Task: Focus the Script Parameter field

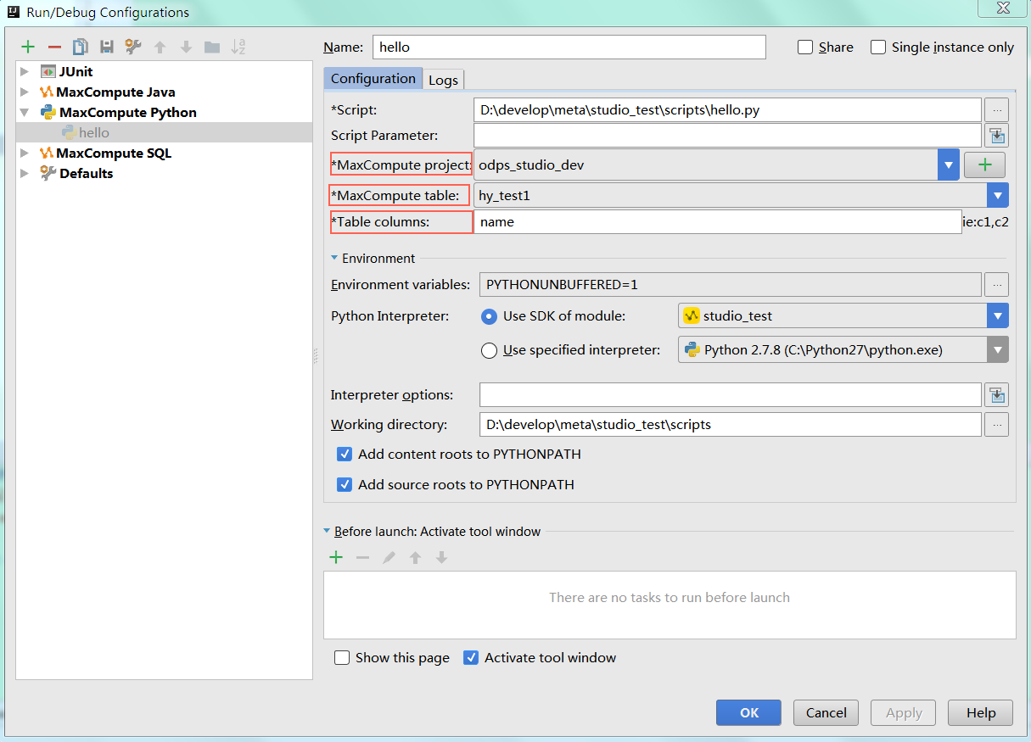Action: pos(727,136)
